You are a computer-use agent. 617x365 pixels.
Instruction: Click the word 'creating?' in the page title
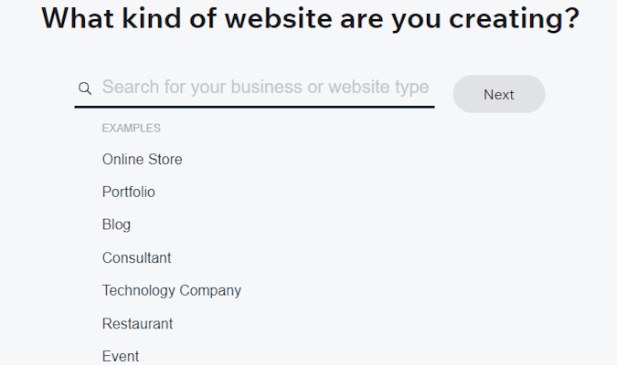tap(514, 18)
